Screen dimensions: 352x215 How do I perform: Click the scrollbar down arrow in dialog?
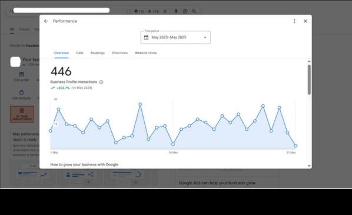[309, 166]
